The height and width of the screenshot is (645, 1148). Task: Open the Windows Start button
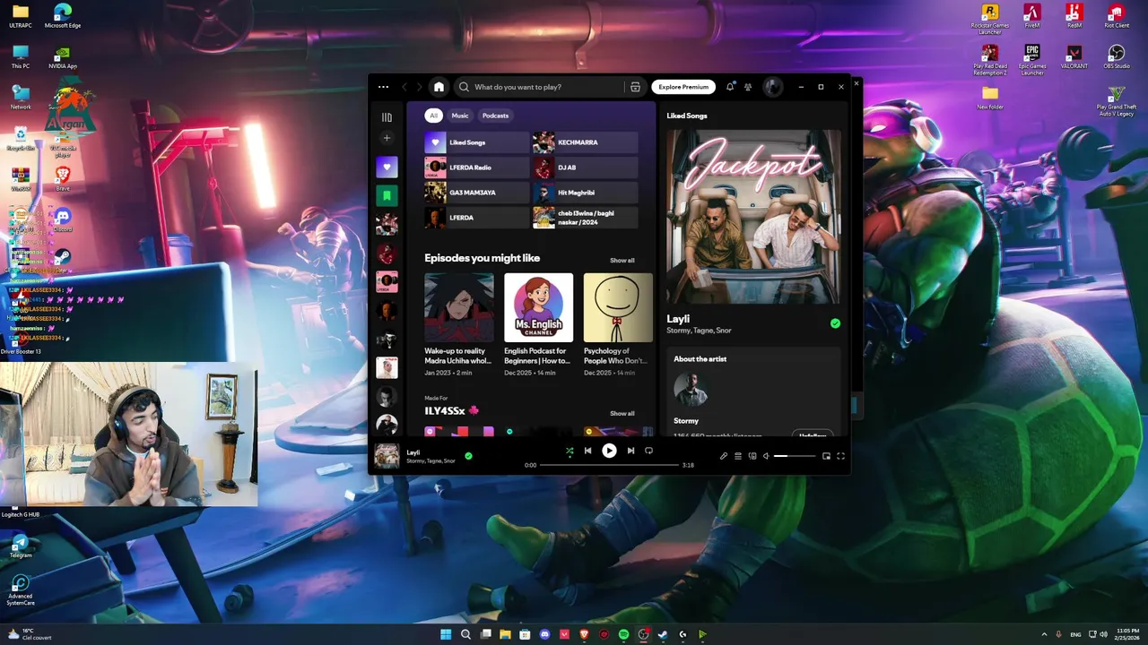coord(446,634)
